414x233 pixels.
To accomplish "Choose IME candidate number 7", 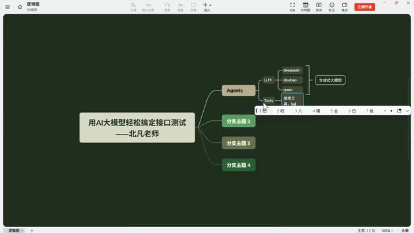I will [x=369, y=111].
